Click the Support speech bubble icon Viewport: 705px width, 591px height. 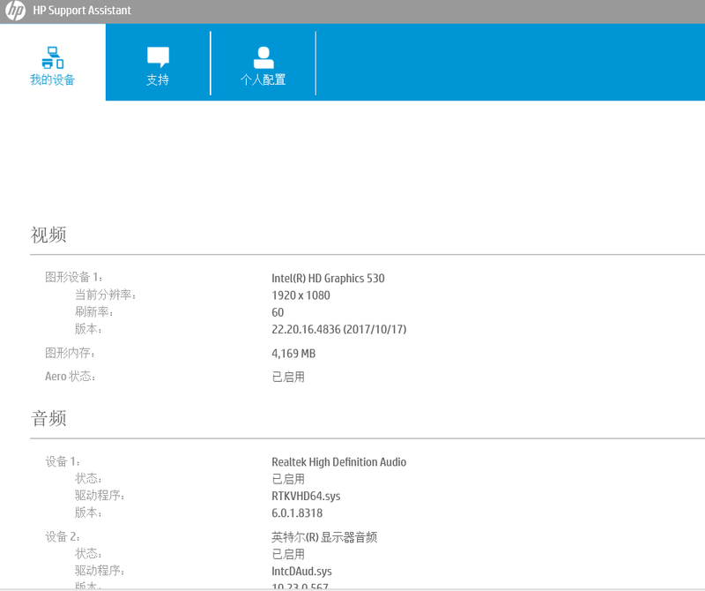click(x=158, y=57)
